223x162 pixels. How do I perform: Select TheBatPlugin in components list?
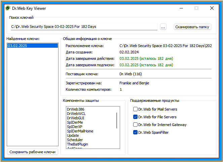(77, 144)
